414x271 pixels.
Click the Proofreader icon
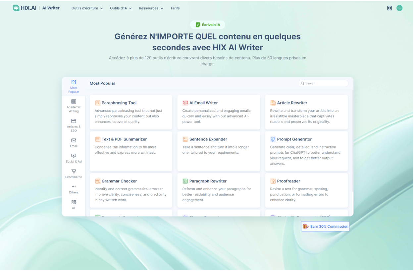[273, 181]
